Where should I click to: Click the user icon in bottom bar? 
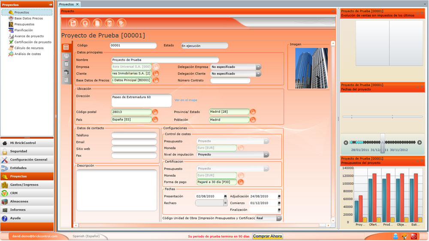396,236
